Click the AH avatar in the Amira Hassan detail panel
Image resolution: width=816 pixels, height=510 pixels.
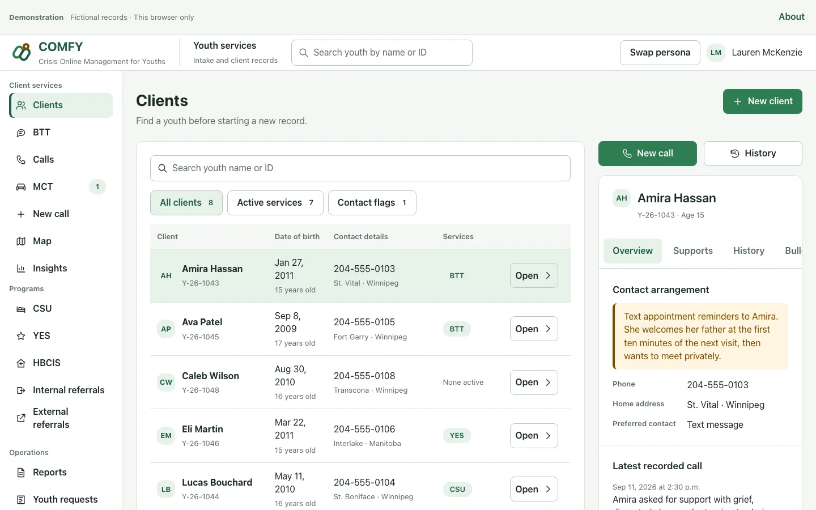click(x=622, y=198)
